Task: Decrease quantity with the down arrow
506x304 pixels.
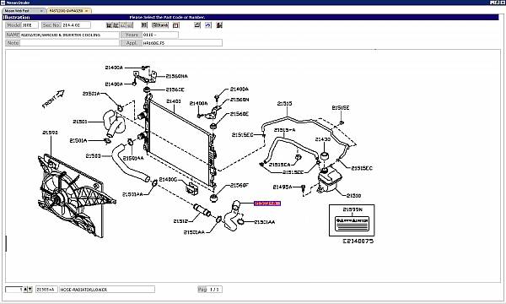Action: pyautogui.click(x=30, y=290)
